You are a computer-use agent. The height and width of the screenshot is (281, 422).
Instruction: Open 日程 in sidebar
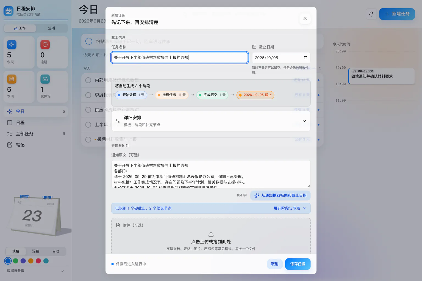[x=36, y=123]
